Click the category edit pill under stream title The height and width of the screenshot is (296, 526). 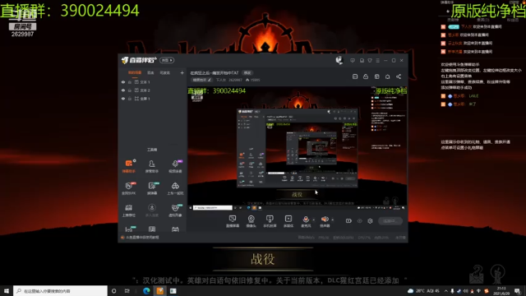[201, 80]
